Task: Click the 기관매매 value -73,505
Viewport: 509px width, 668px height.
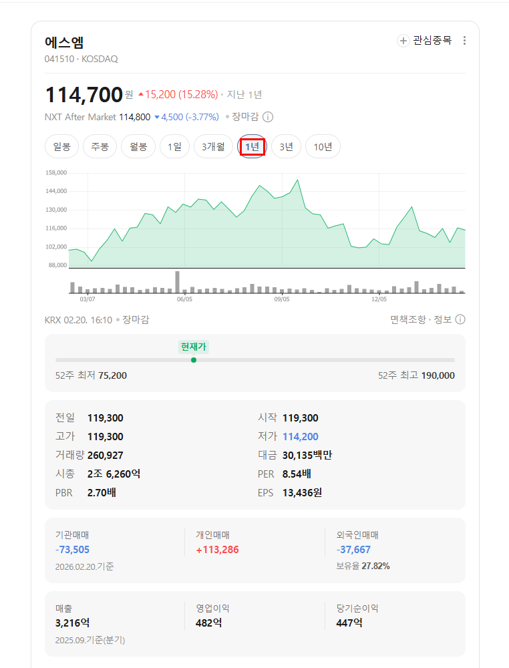Action: tap(72, 550)
